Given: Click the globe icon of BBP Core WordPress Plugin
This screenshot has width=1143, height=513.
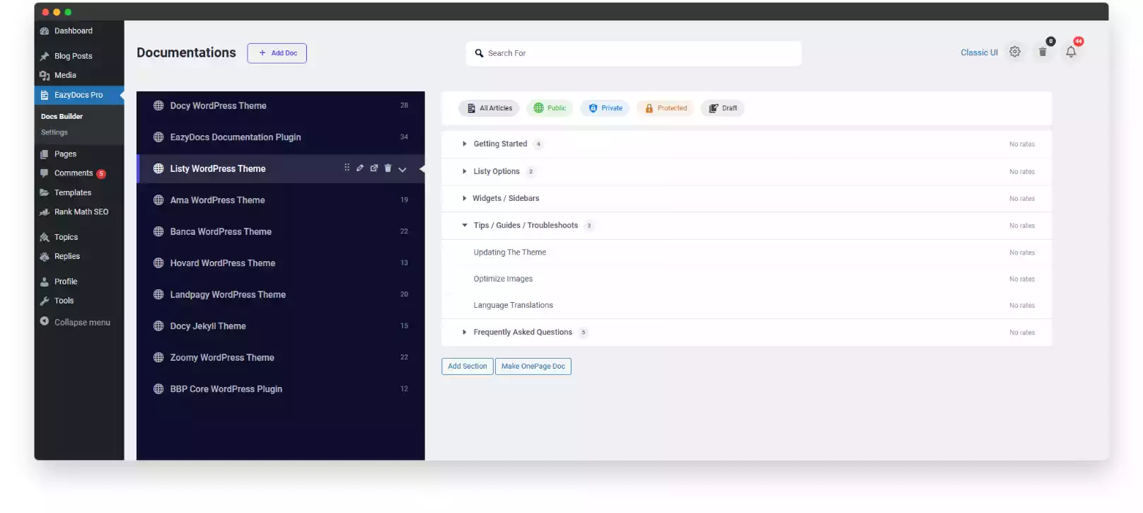Looking at the screenshot, I should pyautogui.click(x=158, y=388).
